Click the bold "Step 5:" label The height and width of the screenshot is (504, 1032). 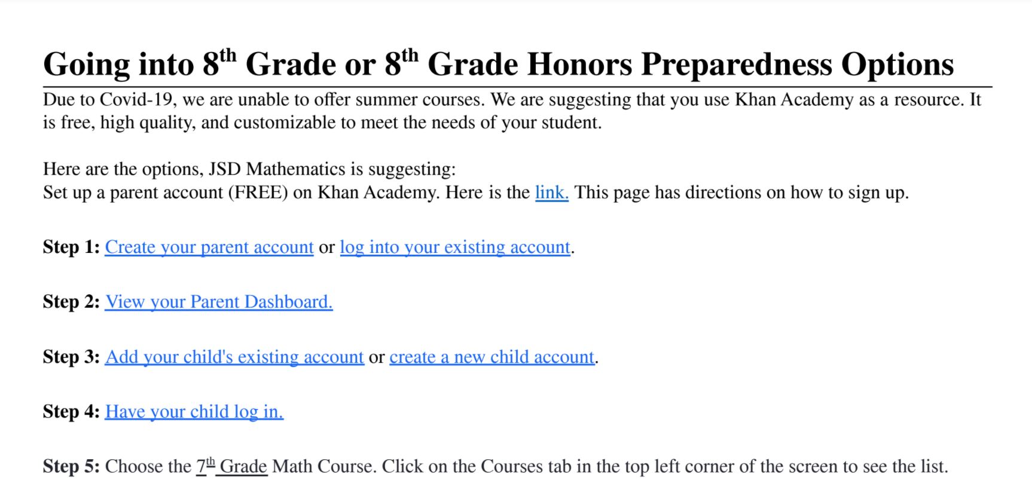click(71, 466)
